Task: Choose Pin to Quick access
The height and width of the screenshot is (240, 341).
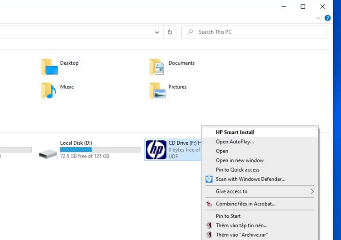Action: point(260,170)
